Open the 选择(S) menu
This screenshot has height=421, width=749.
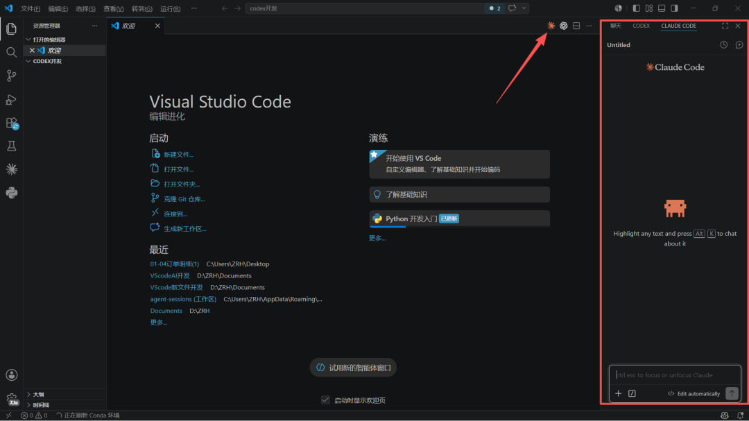click(x=85, y=8)
